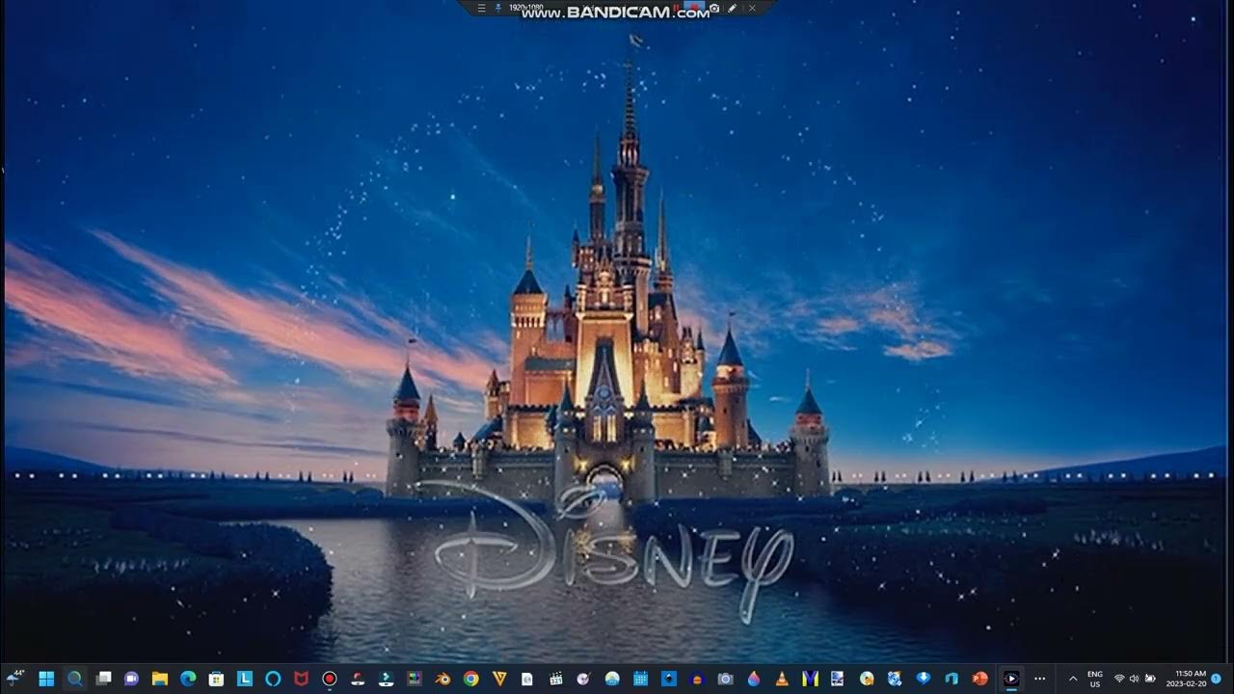Open Task View on the taskbar

pyautogui.click(x=103, y=679)
